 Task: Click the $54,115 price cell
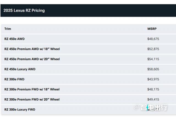(153, 59)
